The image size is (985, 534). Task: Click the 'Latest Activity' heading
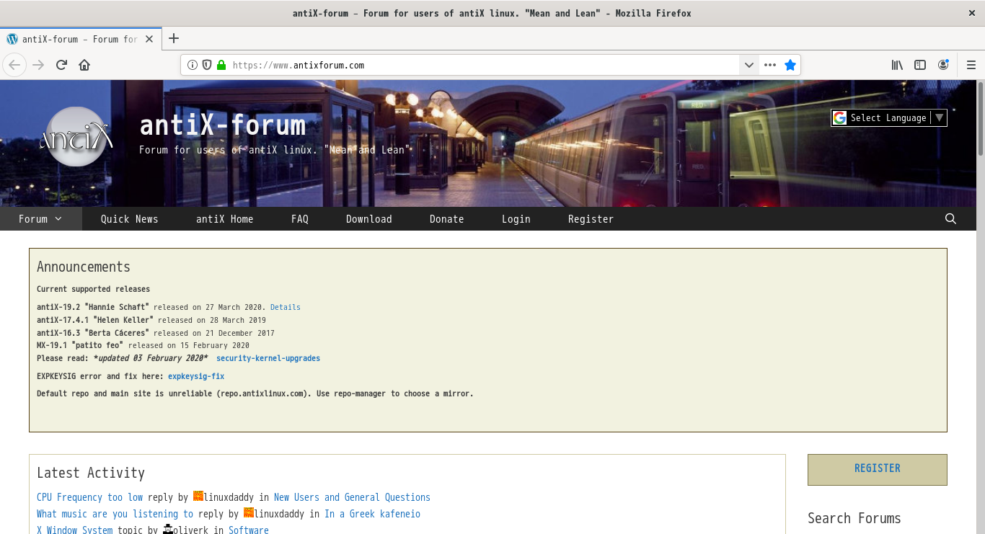point(91,473)
